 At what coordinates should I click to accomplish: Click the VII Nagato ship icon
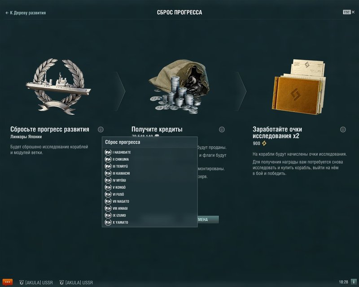pos(108,201)
